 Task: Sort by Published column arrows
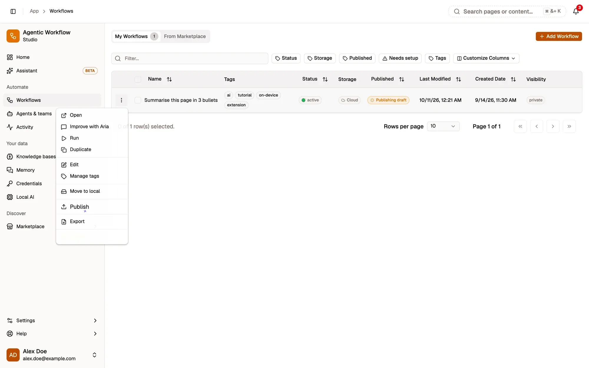point(402,79)
